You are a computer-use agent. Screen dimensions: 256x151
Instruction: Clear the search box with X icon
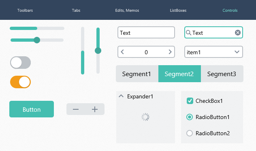click(238, 33)
